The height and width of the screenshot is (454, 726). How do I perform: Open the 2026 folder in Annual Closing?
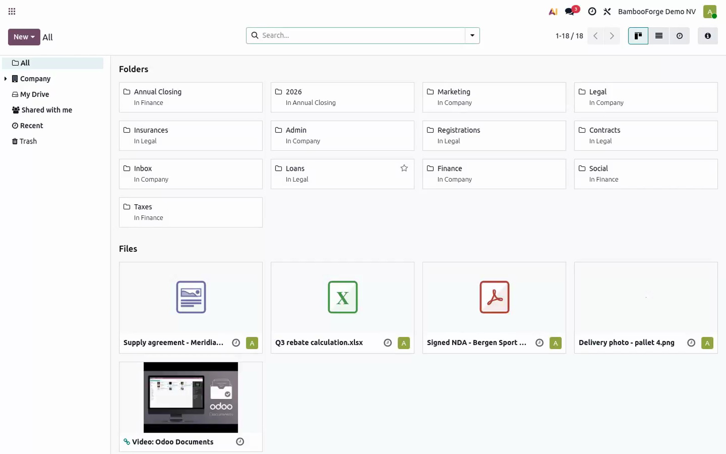pos(342,97)
